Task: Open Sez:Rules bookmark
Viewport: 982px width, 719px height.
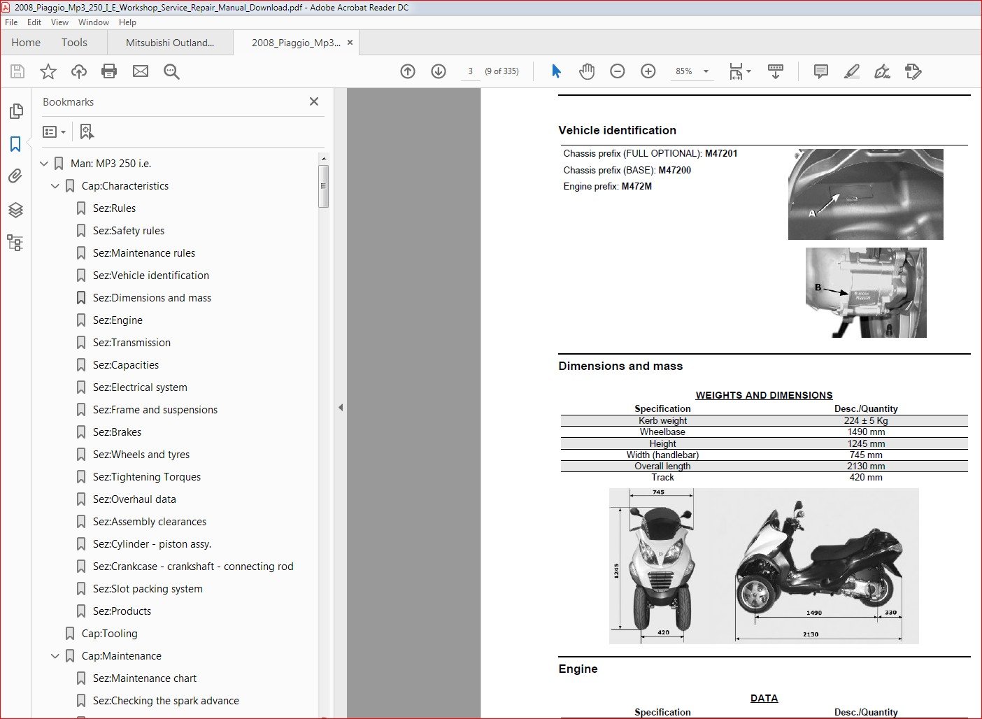Action: coord(114,208)
